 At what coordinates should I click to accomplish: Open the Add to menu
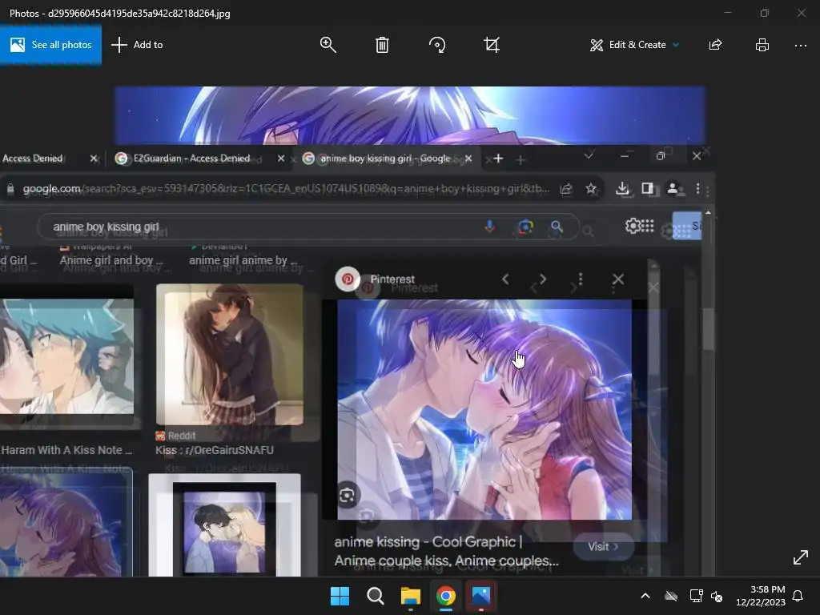pyautogui.click(x=137, y=45)
